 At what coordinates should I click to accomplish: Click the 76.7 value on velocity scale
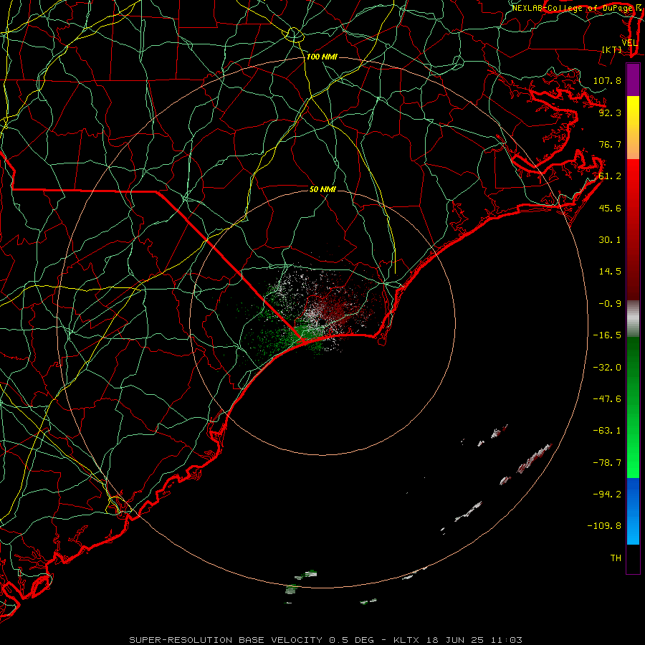[x=610, y=144]
